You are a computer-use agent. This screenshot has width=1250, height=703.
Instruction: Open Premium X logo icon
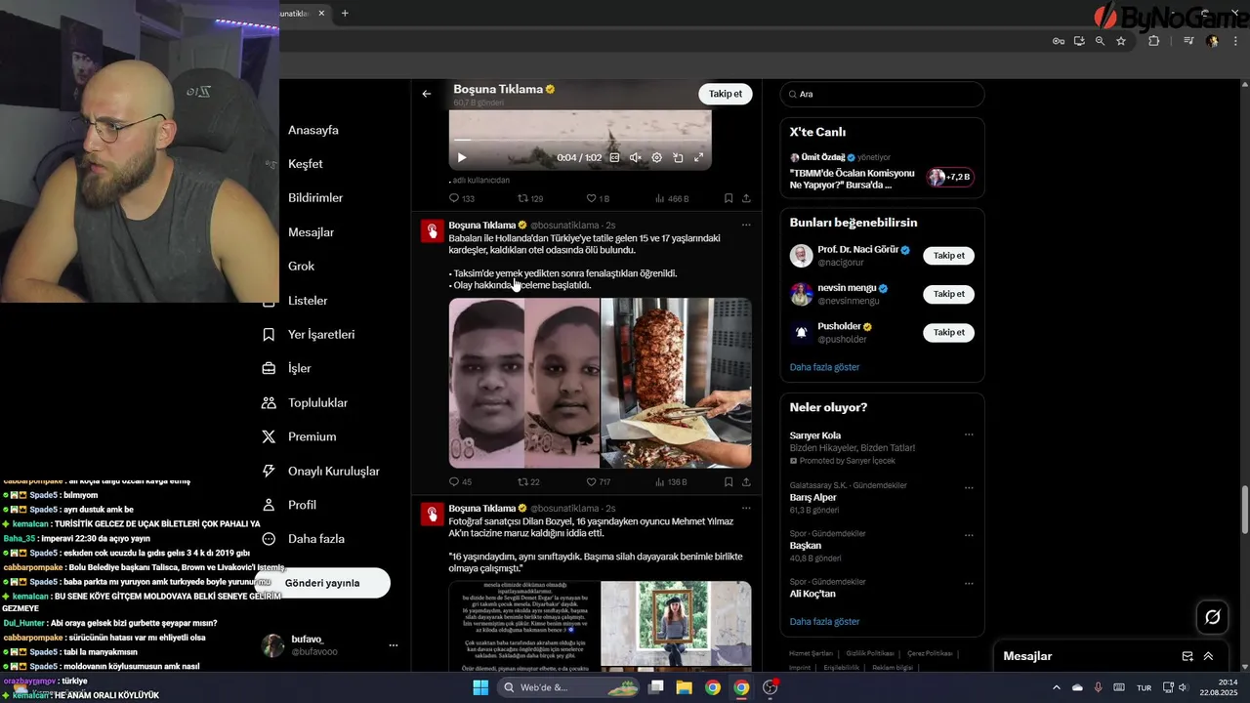pos(269,436)
